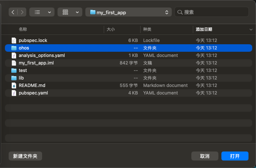
Task: Click the 打开 button
Action: pos(235,156)
